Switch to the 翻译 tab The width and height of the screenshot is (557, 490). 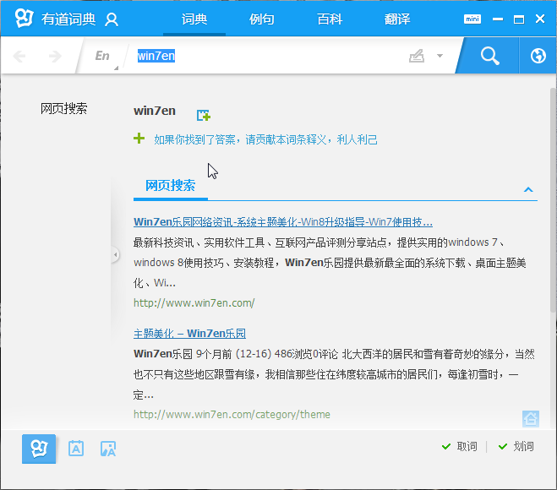click(x=397, y=19)
